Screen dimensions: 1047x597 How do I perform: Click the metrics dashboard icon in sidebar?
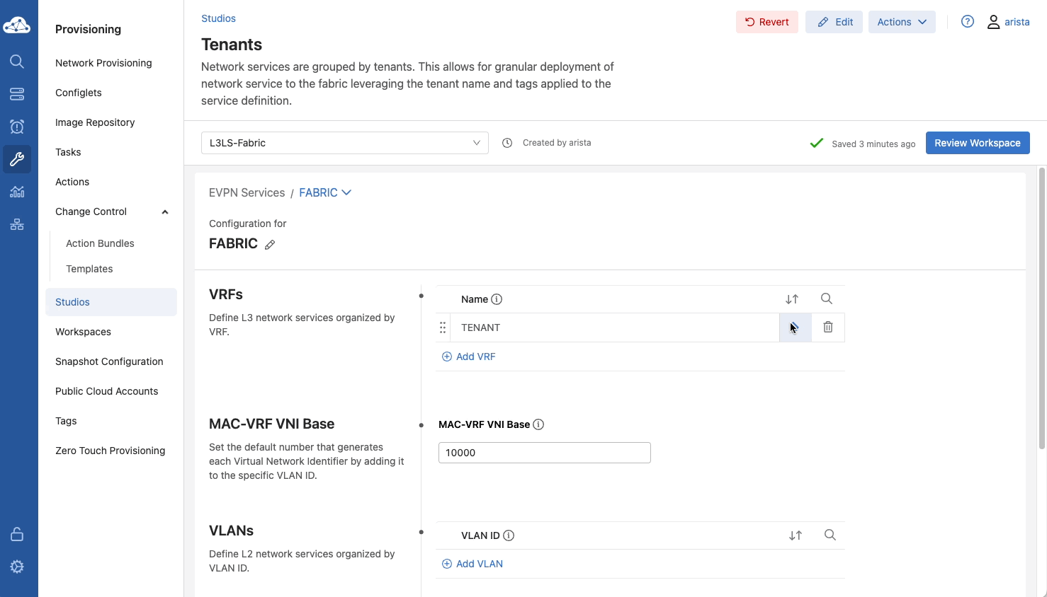pos(17,192)
